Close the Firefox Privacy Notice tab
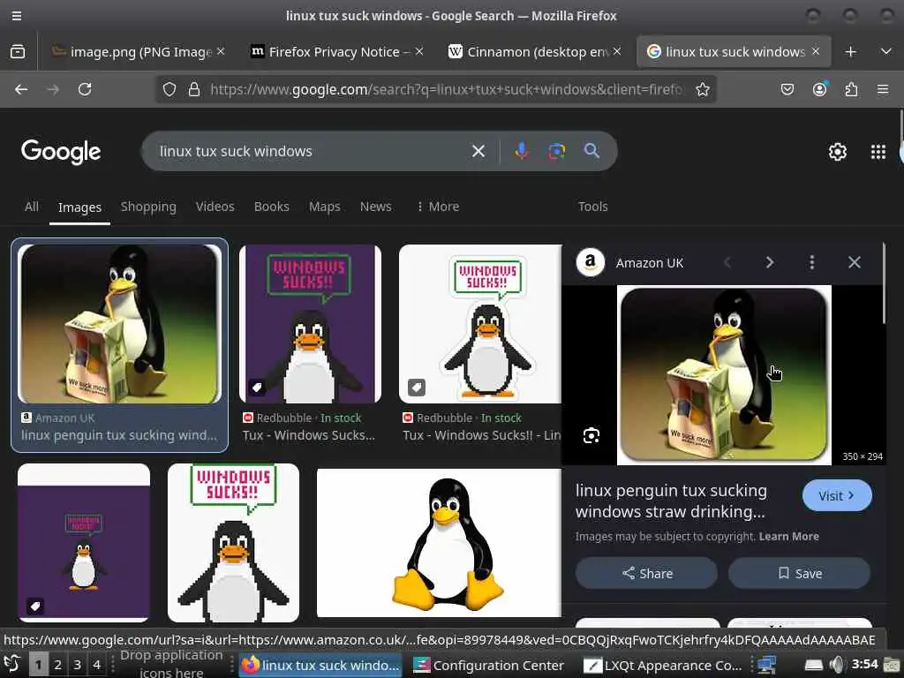Screen dimensions: 904x678 click(419, 52)
